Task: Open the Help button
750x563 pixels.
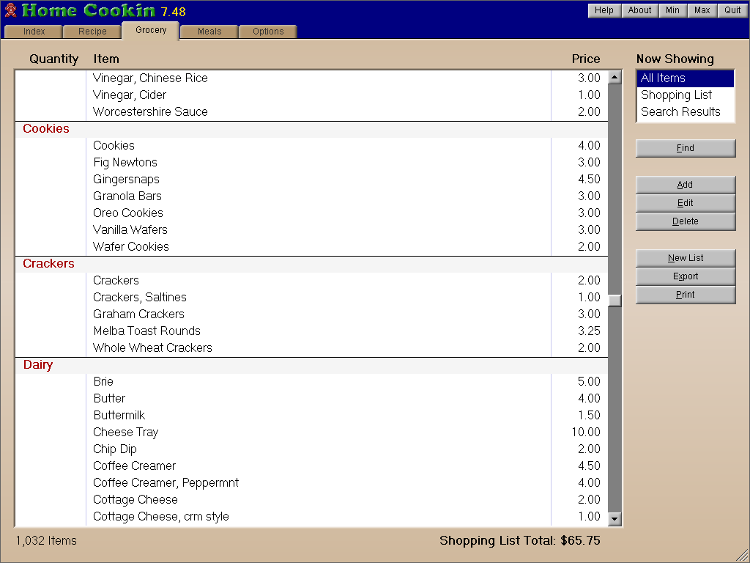Action: pos(604,10)
